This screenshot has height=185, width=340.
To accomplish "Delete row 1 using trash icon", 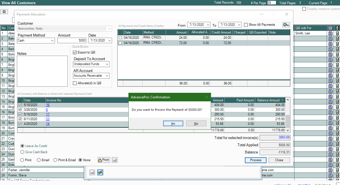I will pyautogui.click(x=337, y=33).
